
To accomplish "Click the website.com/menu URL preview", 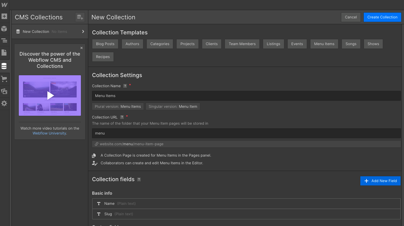I will pyautogui.click(x=246, y=144).
